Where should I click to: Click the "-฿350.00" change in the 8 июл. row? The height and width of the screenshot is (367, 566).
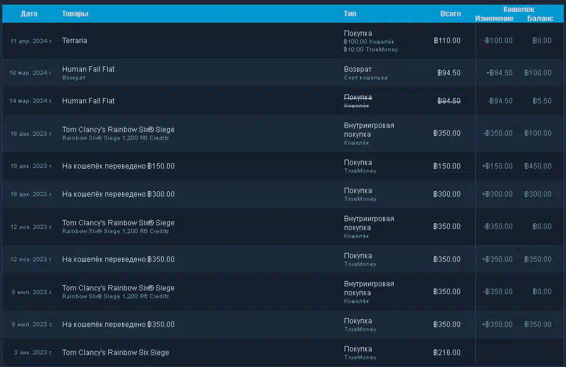pyautogui.click(x=498, y=292)
